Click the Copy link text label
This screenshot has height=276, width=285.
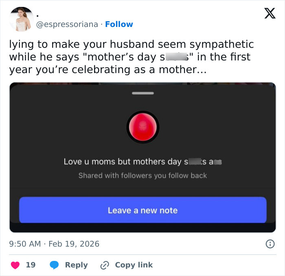coord(134,265)
